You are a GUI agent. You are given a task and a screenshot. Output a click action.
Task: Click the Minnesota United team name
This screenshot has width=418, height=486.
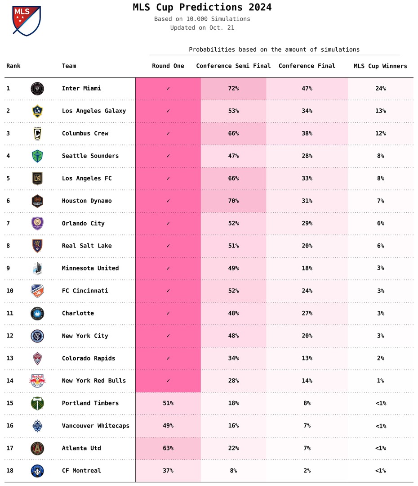pos(90,268)
